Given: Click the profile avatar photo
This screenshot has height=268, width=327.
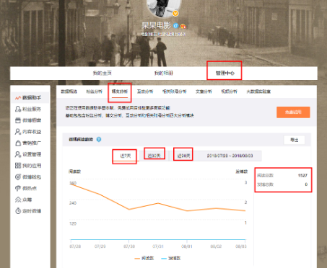Looking at the screenshot, I should click(163, 7).
